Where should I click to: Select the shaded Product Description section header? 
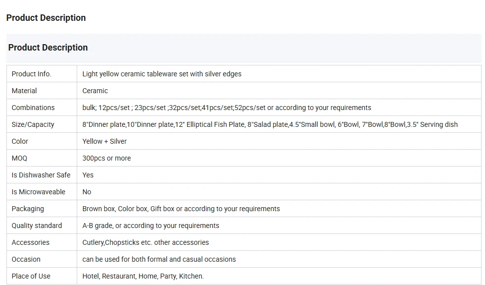tap(243, 48)
